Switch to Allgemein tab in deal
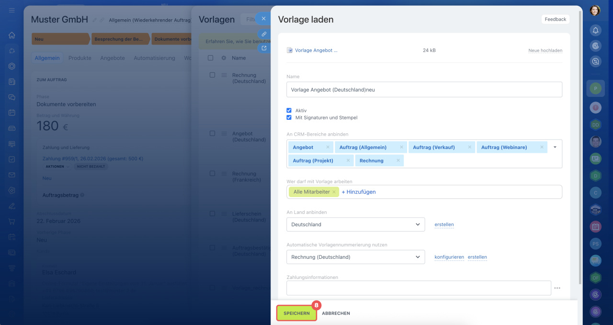 (47, 58)
